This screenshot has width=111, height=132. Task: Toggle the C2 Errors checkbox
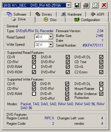coord(101,72)
